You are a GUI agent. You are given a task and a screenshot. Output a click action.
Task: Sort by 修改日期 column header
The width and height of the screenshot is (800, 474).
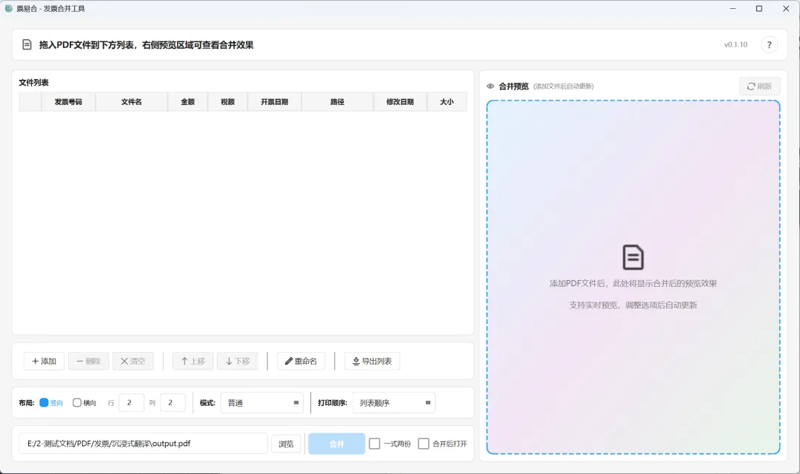[400, 102]
